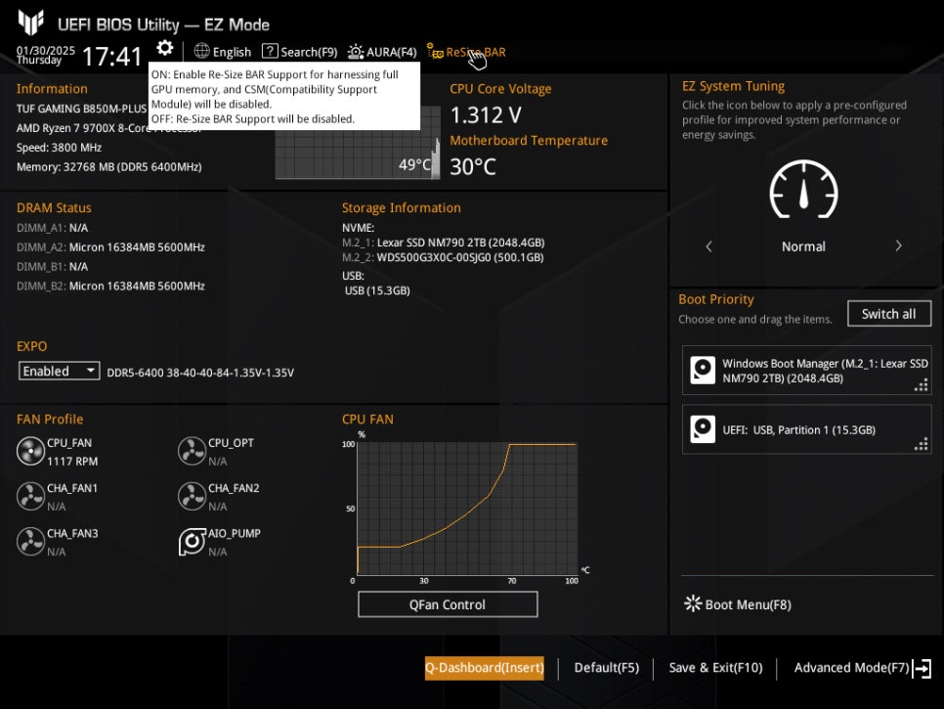Click Speed: 3800 MHz text
This screenshot has width=944, height=709.
[x=59, y=148]
